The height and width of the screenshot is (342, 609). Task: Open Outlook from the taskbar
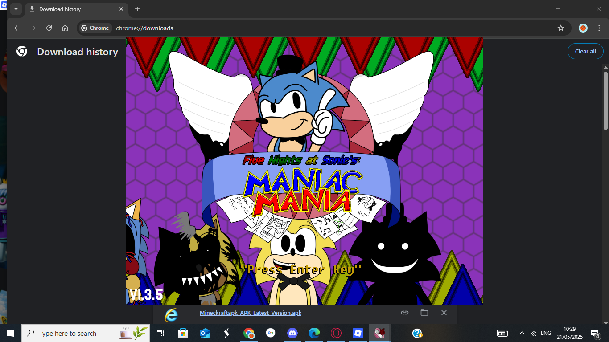tap(205, 333)
